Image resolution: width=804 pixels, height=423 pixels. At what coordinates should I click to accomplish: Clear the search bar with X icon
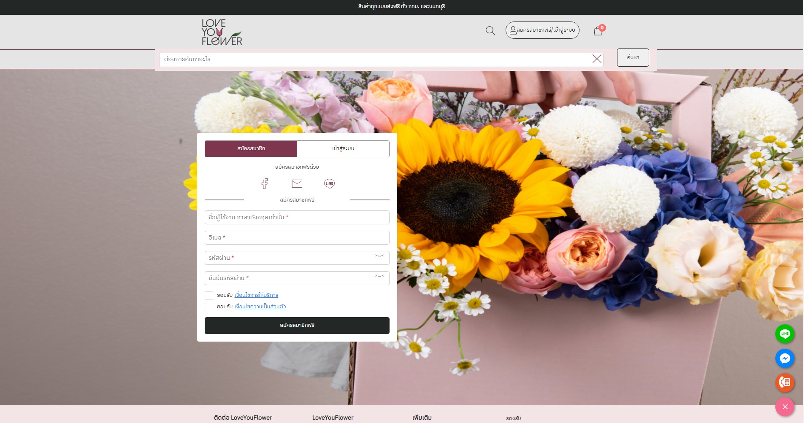597,59
